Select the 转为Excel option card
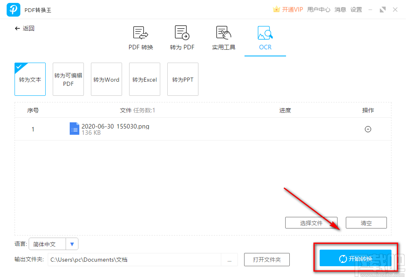 tap(144, 79)
